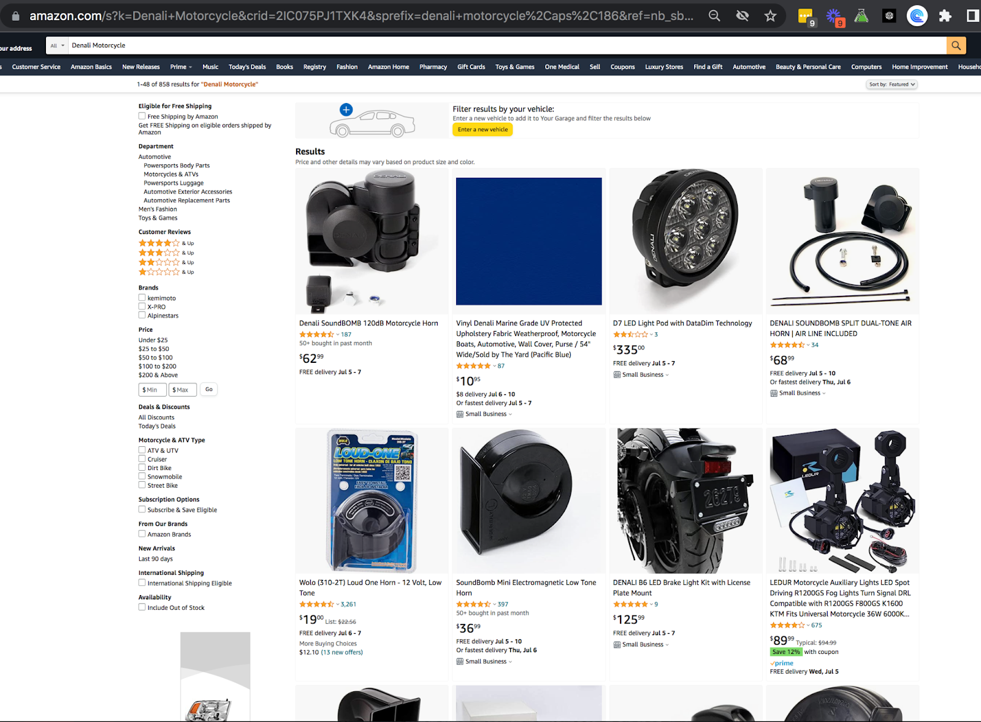Check Subscribe & Save Eligible
Viewport: 981px width, 722px height.
point(142,509)
